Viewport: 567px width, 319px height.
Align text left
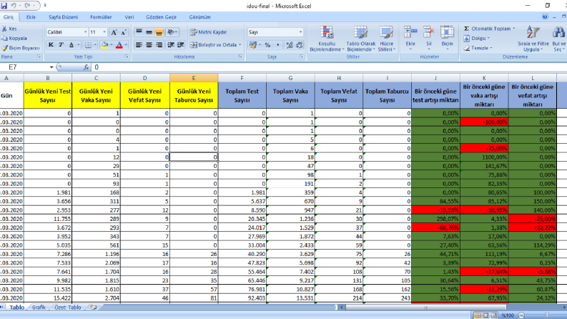[139, 45]
